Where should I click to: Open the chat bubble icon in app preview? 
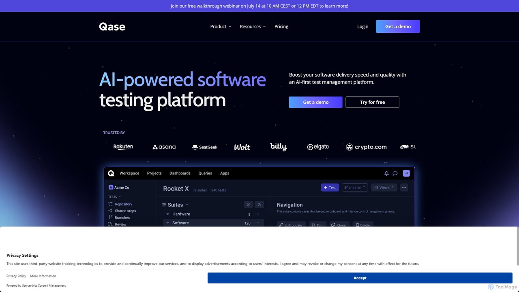pyautogui.click(x=395, y=174)
